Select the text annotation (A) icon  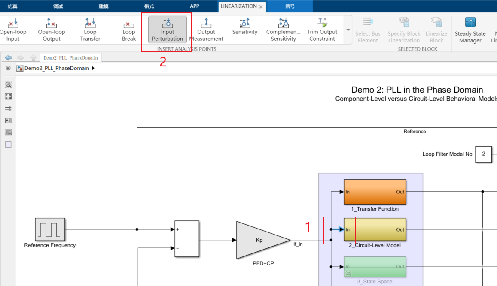point(8,120)
